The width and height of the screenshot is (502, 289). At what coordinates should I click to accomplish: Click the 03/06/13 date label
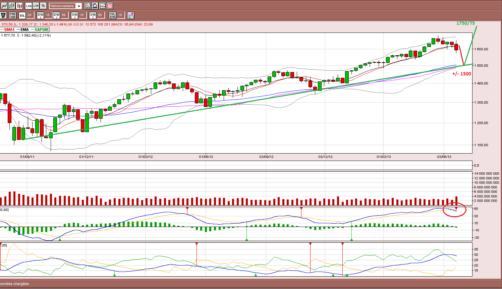tap(444, 157)
